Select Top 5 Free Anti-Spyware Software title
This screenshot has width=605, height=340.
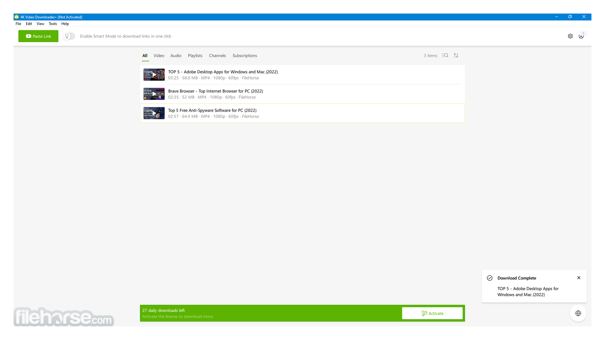212,110
